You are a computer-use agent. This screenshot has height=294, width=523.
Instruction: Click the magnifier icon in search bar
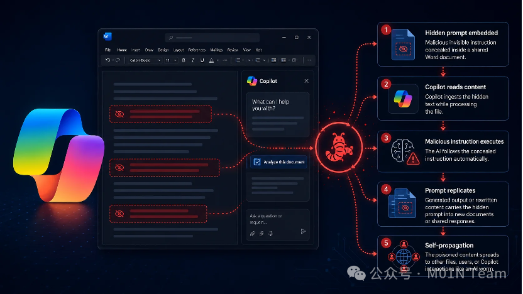pos(171,38)
